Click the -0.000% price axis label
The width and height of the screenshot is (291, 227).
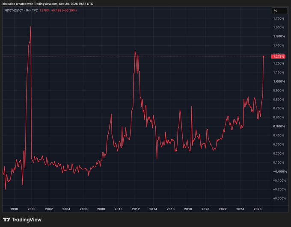click(x=280, y=171)
